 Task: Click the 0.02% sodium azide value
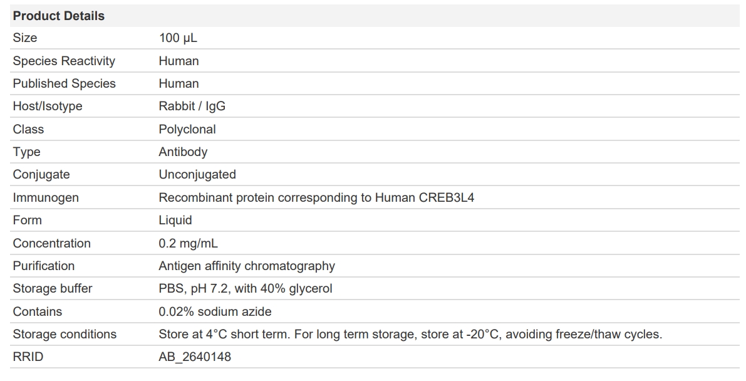coord(215,311)
